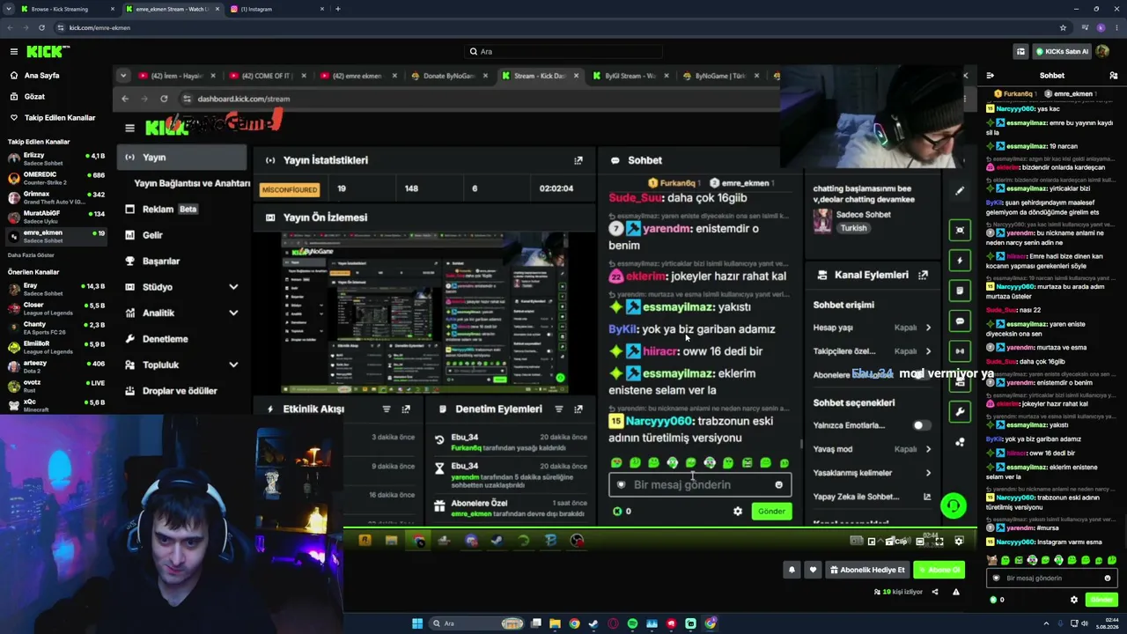
Task: Click the pencil edit icon in the streamed dashboard
Action: click(x=960, y=190)
